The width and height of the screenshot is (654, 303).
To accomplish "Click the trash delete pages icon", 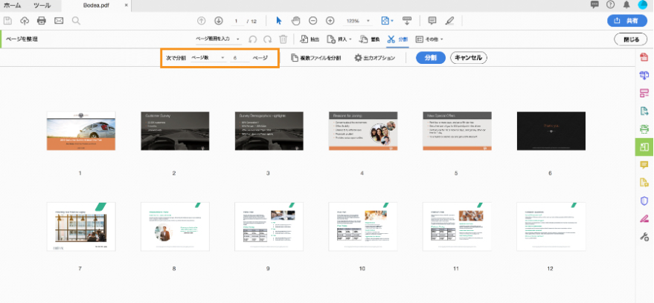I will 283,39.
